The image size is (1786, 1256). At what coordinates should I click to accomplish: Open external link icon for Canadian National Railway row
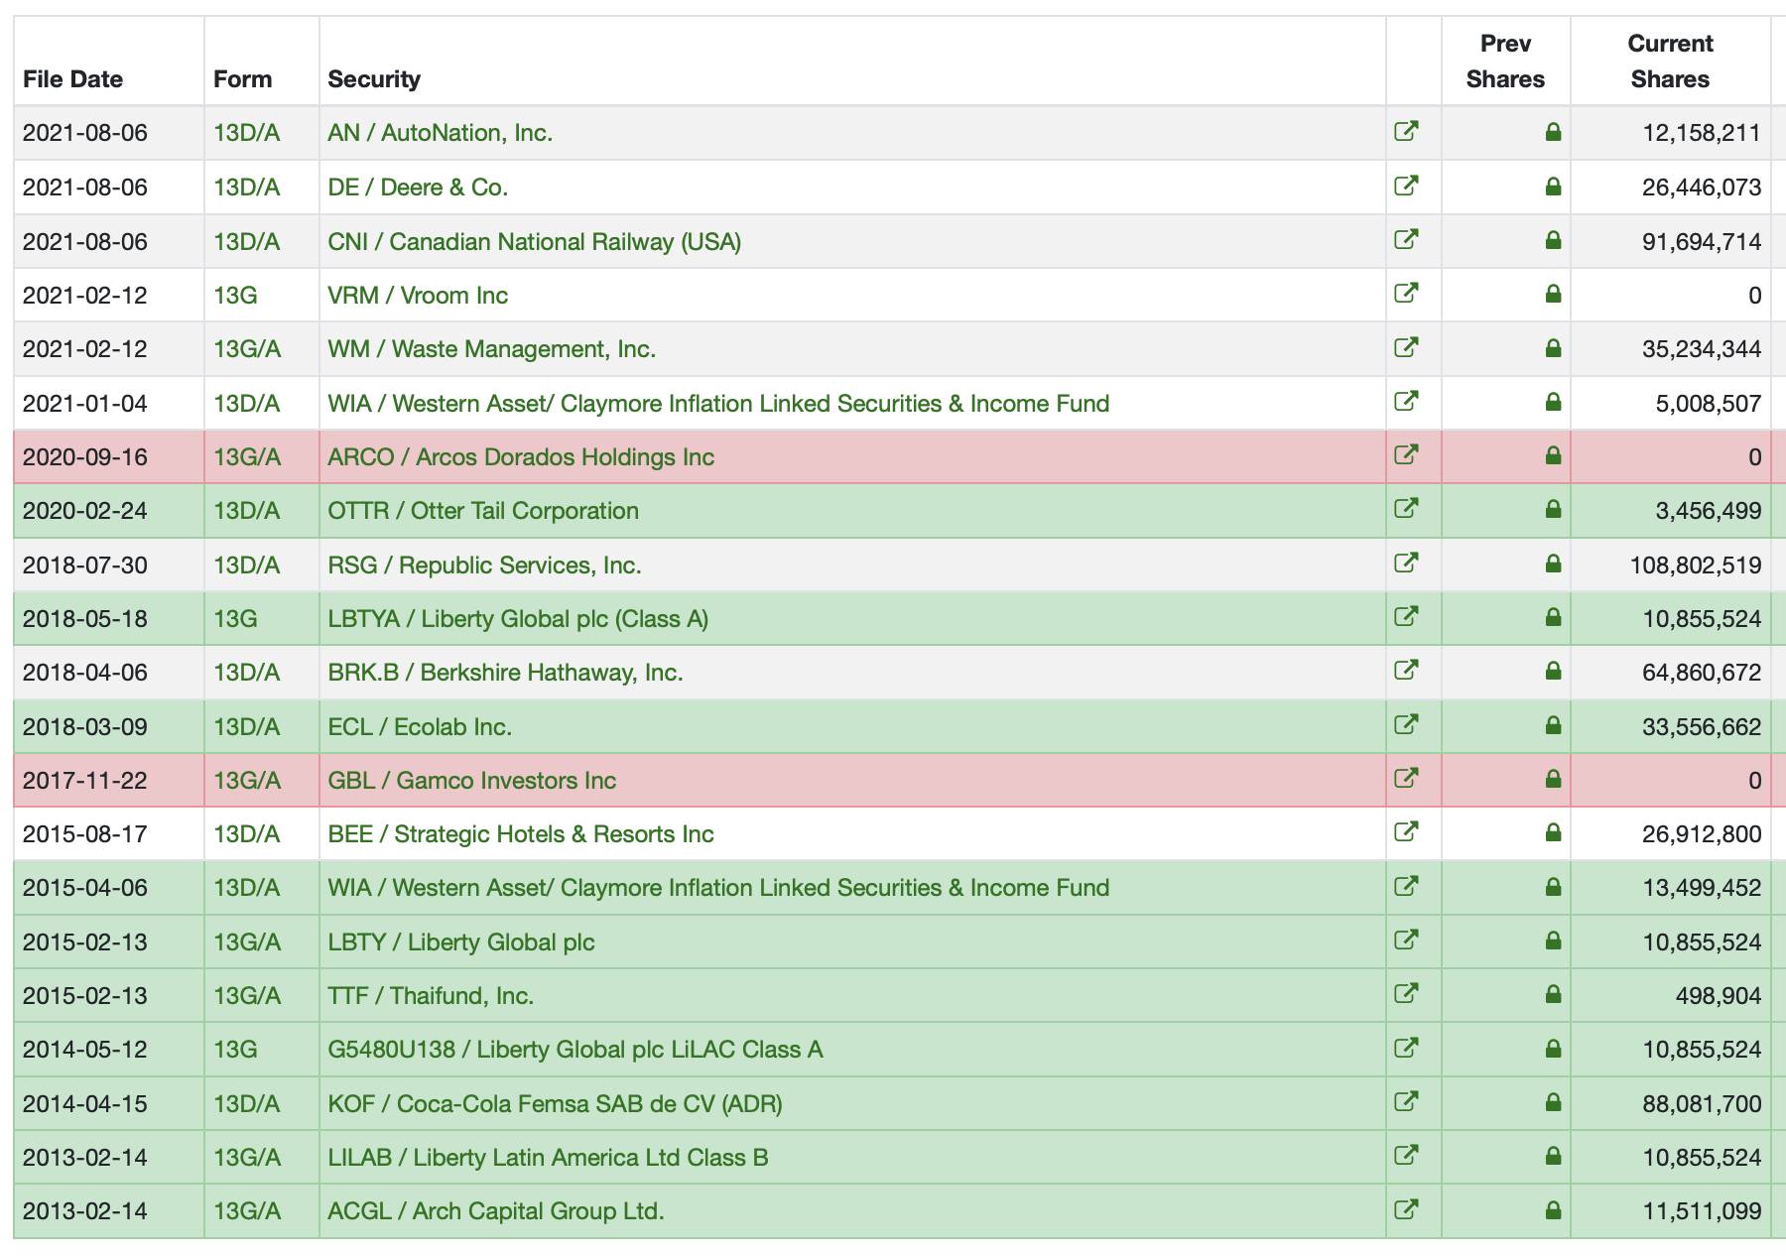(x=1406, y=239)
